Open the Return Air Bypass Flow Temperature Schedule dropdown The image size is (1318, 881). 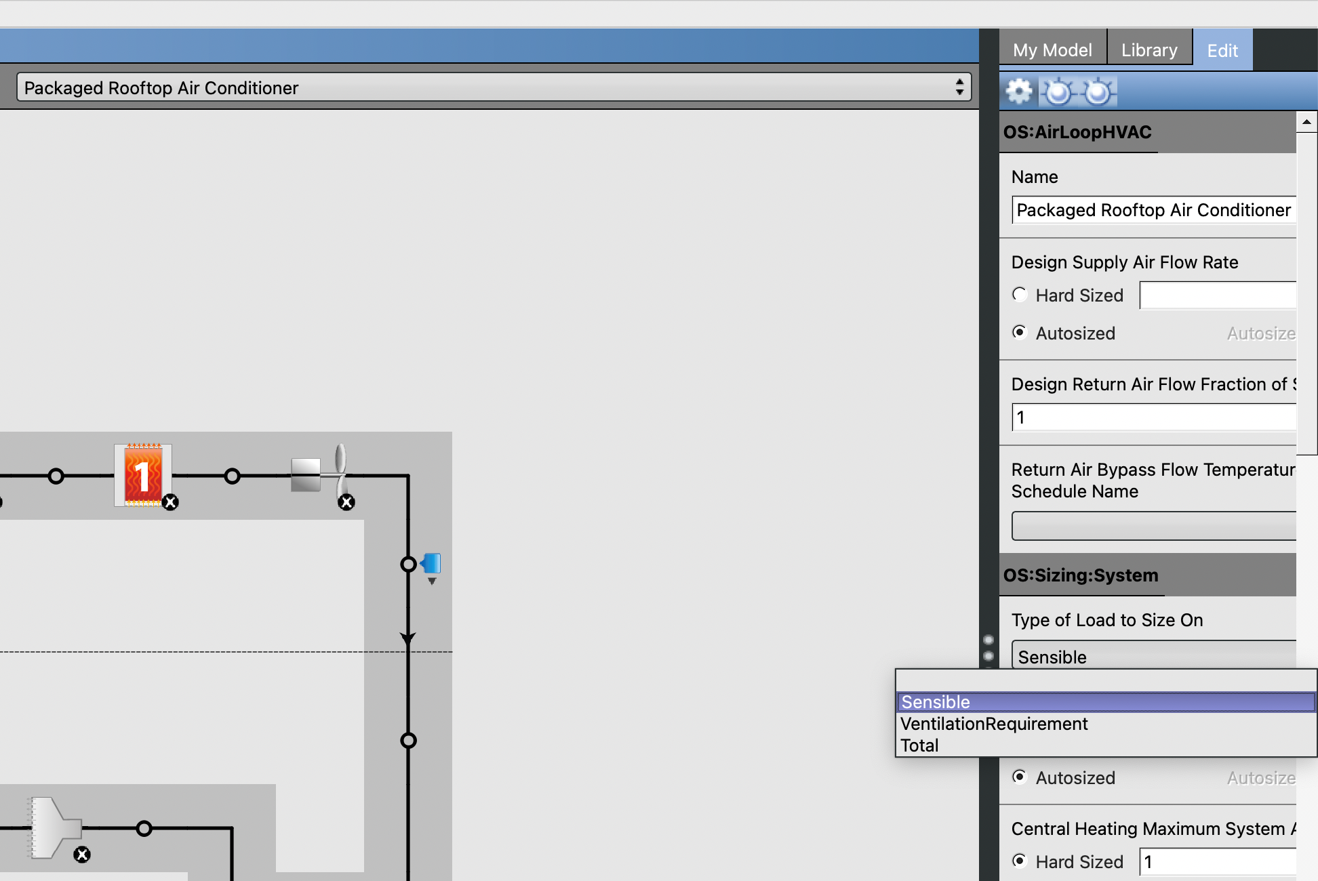(x=1153, y=525)
